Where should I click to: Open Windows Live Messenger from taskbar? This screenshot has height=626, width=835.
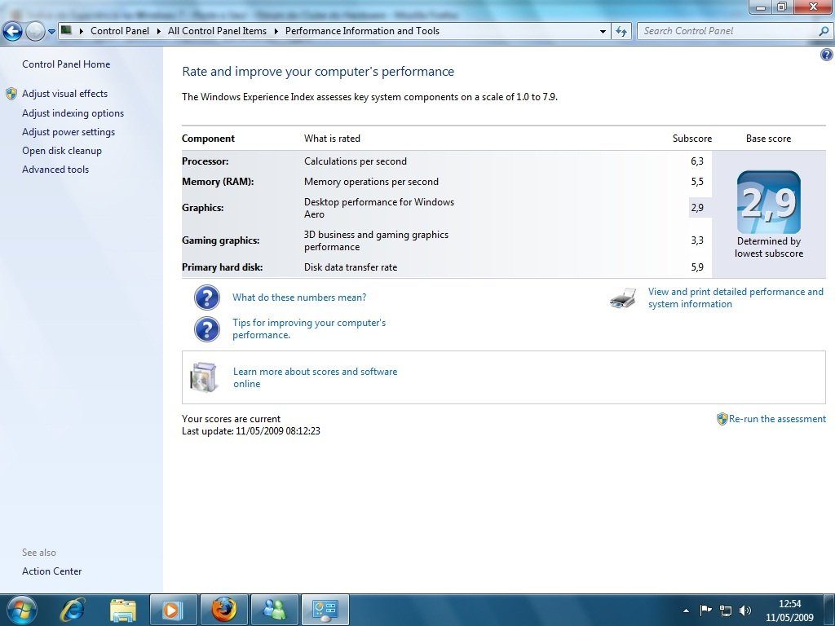point(274,610)
